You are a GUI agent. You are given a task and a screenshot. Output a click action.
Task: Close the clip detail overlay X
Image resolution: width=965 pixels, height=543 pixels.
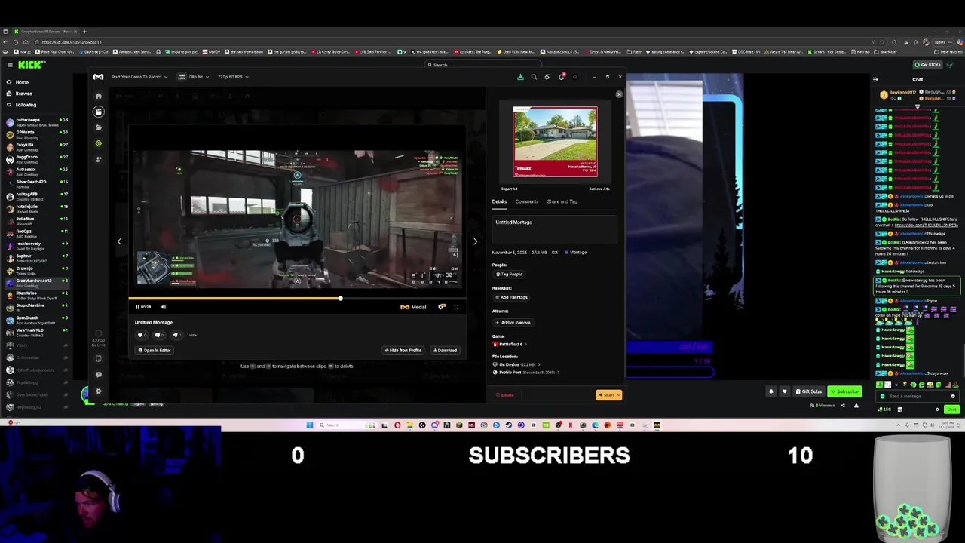(x=619, y=94)
